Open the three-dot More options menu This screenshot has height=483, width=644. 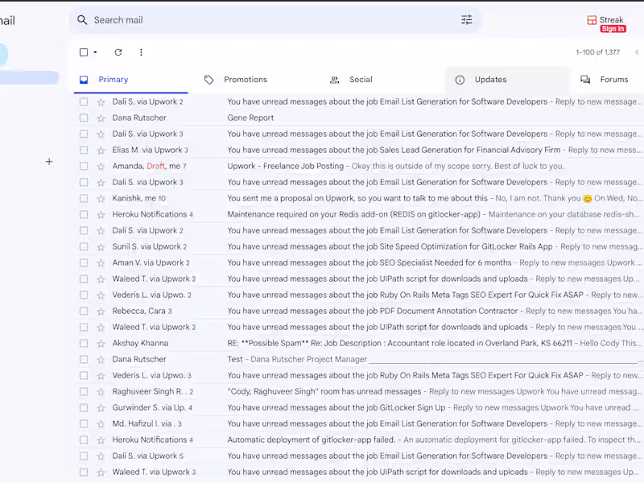[x=141, y=52]
